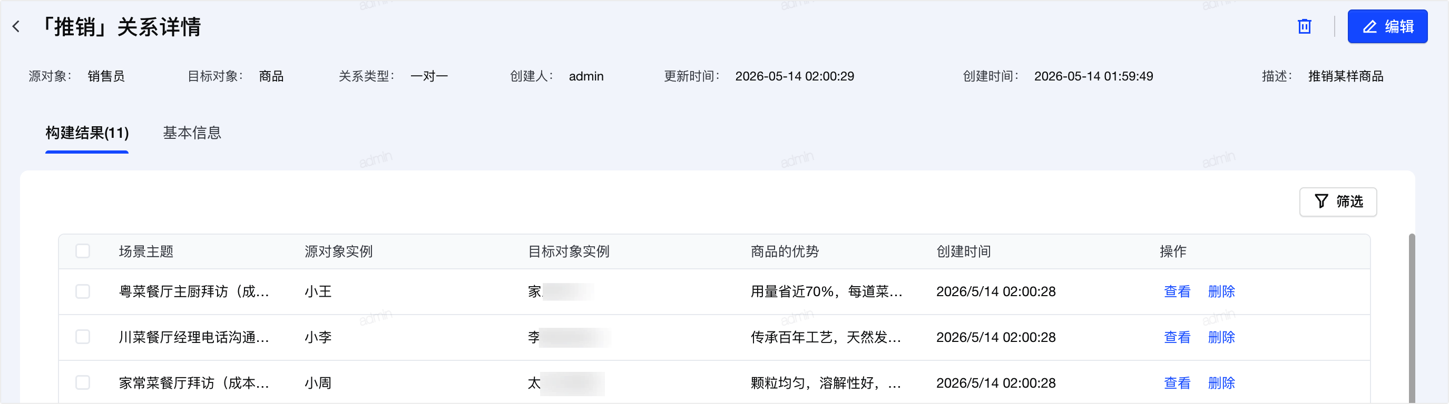The height and width of the screenshot is (404, 1449).
Task: Toggle the select-all checkbox in table header
Action: click(x=83, y=250)
